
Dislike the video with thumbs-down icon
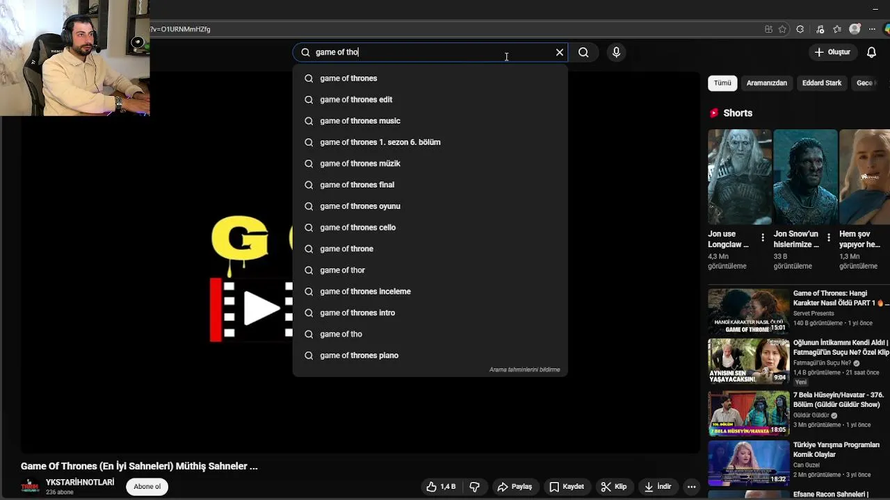(475, 487)
